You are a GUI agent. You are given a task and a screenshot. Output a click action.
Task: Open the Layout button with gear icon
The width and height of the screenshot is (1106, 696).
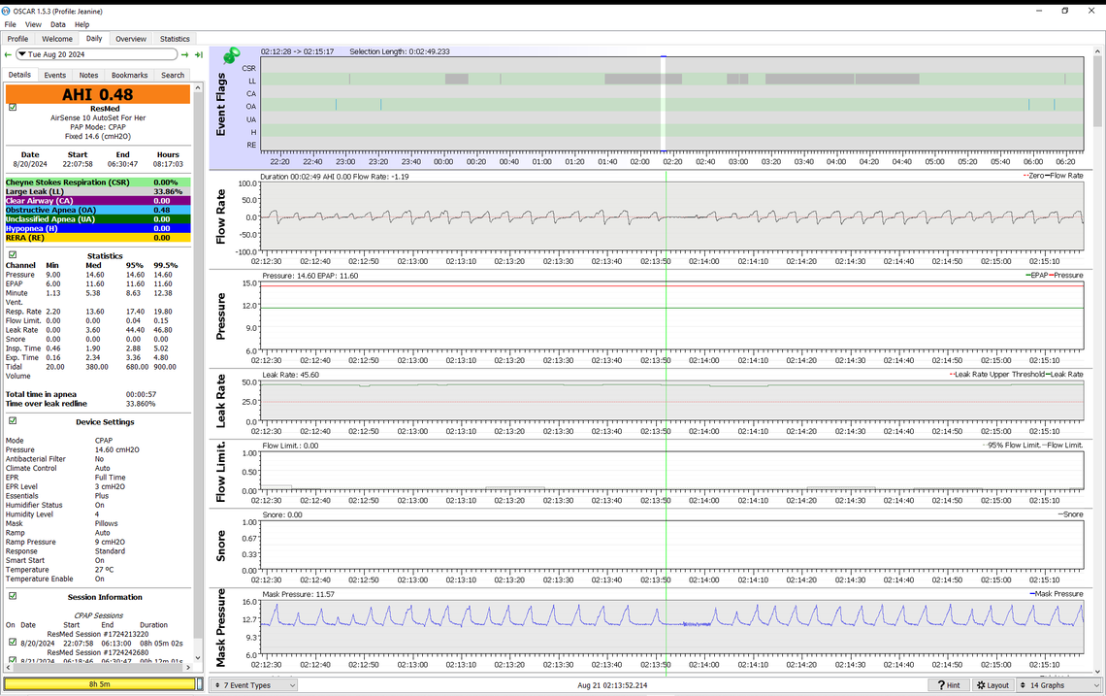tap(993, 684)
